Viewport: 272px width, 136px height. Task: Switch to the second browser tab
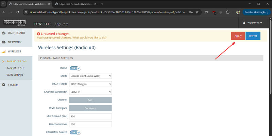point(75,4)
